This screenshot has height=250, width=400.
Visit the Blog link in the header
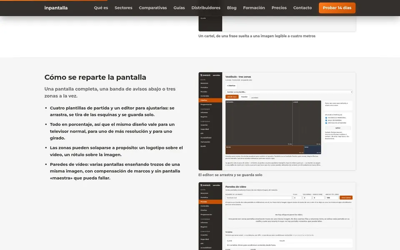pos(232,8)
